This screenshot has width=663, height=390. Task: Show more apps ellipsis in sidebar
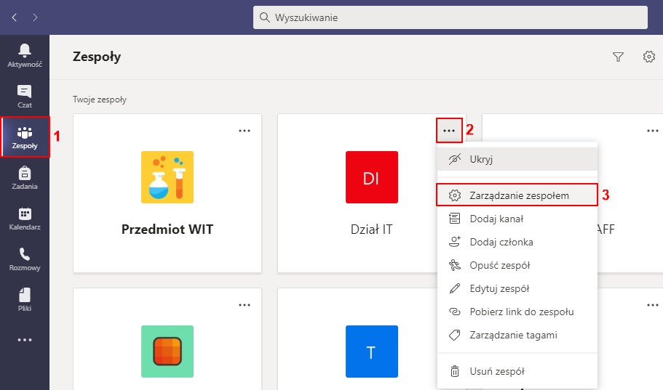(x=25, y=340)
